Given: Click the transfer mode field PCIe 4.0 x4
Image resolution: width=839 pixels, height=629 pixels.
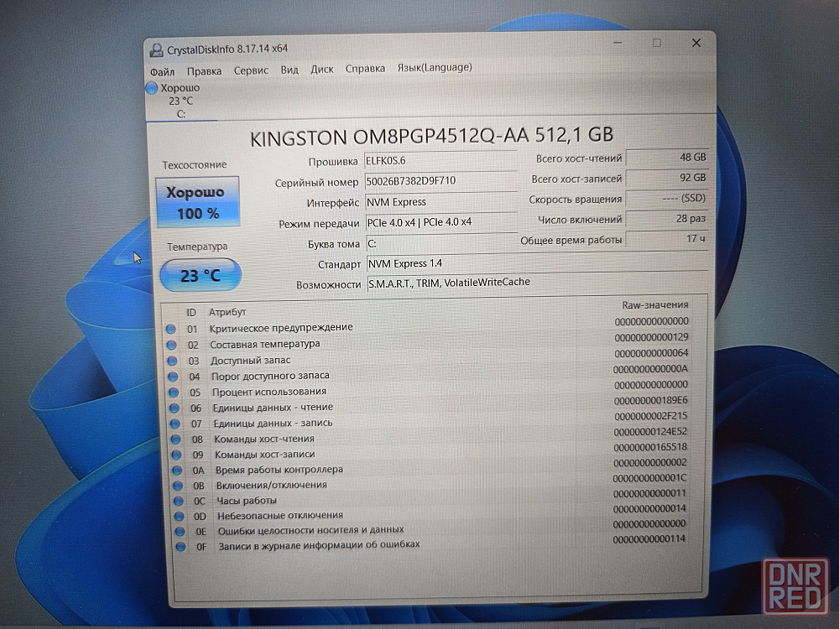Looking at the screenshot, I should (441, 222).
